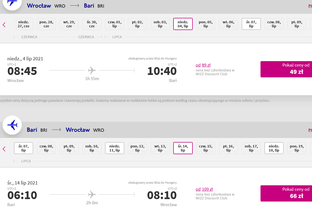This screenshot has width=312, height=211.
Task: Select unavailable date pon. 05, lip
Action: (x=206, y=24)
